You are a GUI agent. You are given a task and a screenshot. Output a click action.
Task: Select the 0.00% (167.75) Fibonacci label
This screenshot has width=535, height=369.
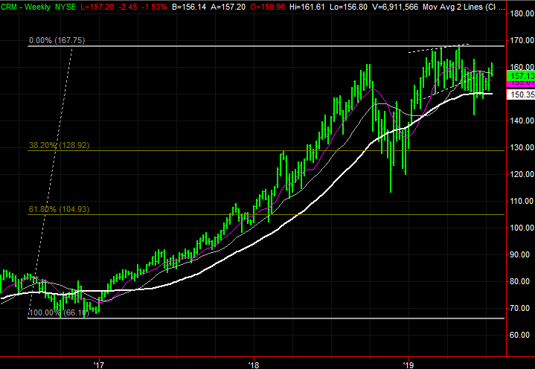coord(57,41)
